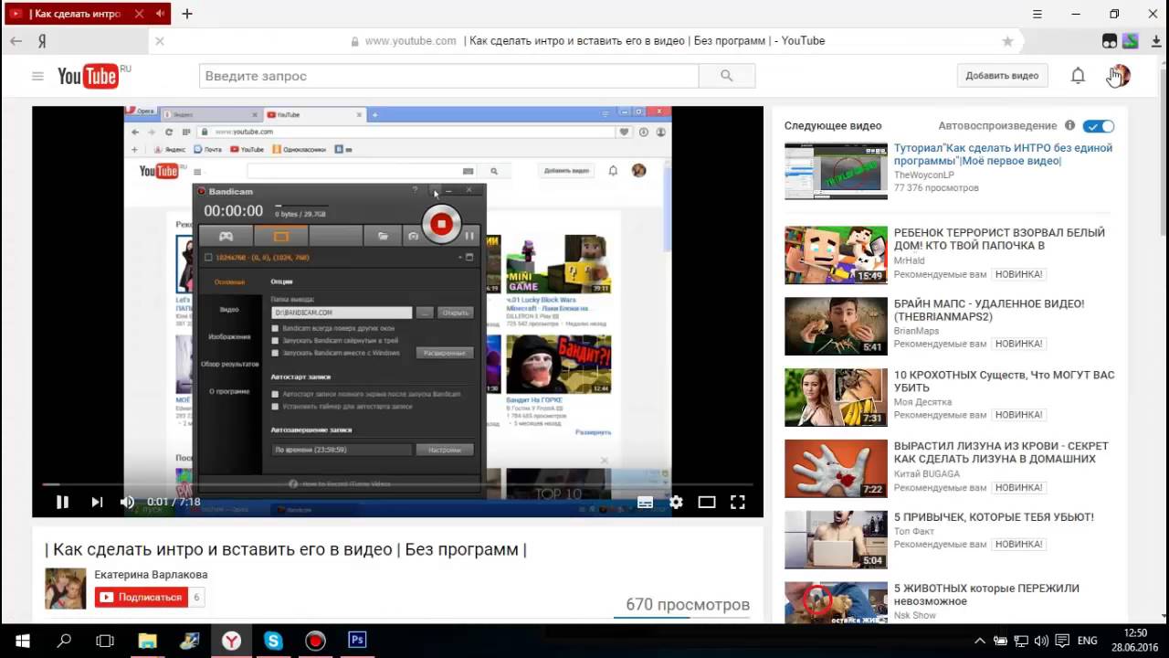
Task: Open the 5 ЖИВОТНЫХ video title
Action: (x=986, y=595)
